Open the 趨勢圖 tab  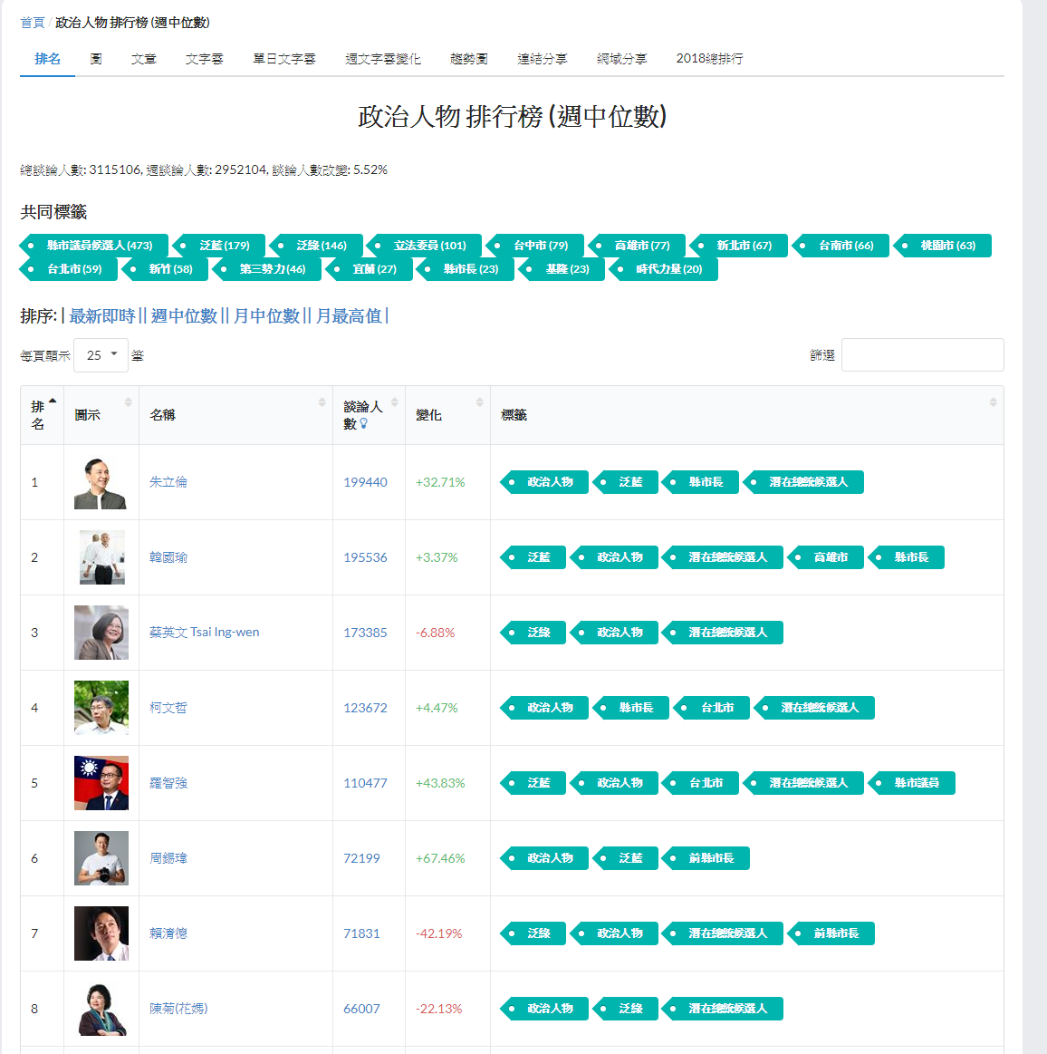(x=469, y=59)
